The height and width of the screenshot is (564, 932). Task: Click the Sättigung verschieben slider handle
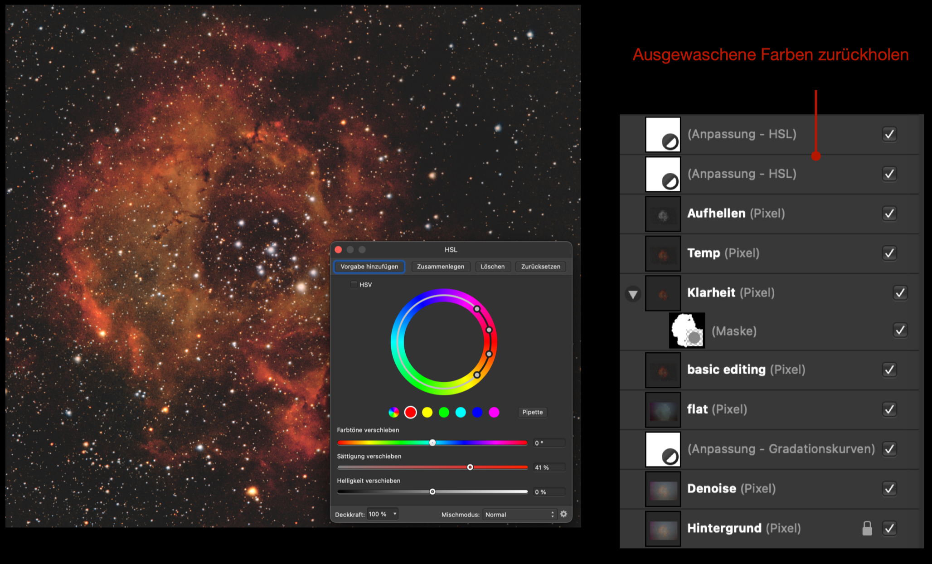[x=470, y=467]
